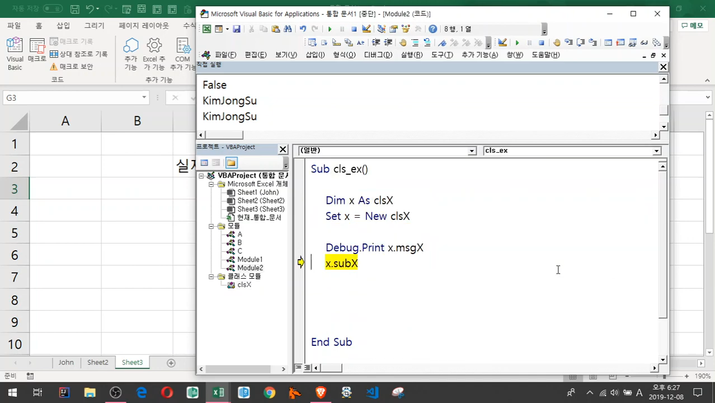Open the Properties Window from the toolbar
The width and height of the screenshot is (715, 403).
point(393,29)
